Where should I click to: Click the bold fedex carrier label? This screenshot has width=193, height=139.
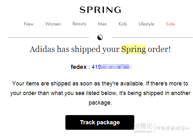point(79,67)
